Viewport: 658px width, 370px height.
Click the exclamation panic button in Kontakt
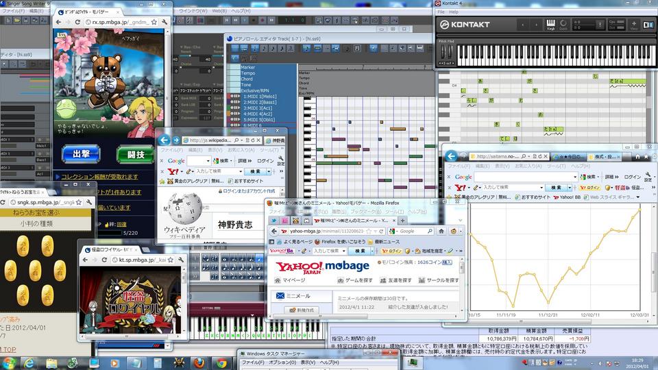[x=600, y=25]
